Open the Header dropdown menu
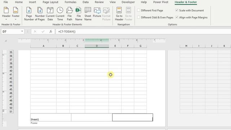This screenshot has height=130, width=231. coord(6,14)
